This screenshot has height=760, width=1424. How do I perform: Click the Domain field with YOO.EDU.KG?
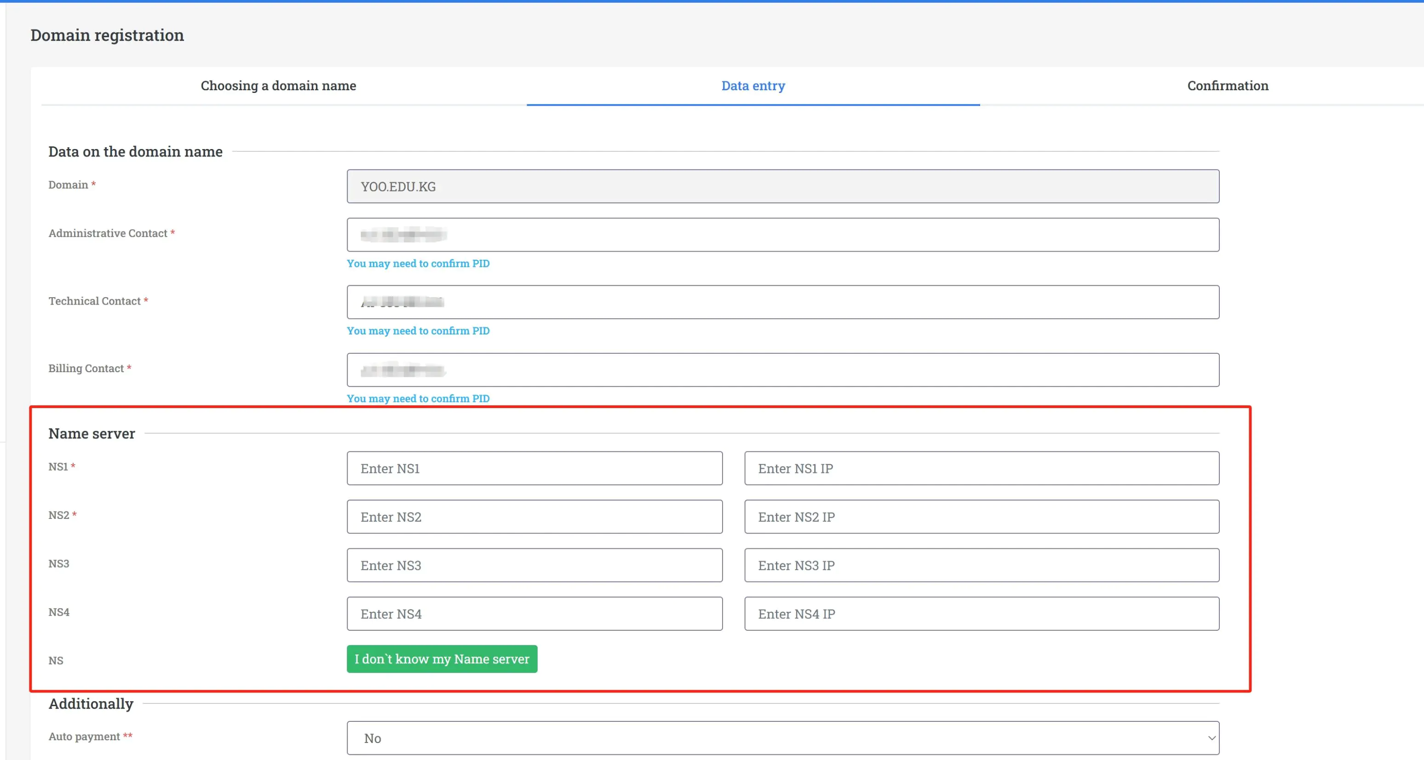tap(782, 187)
